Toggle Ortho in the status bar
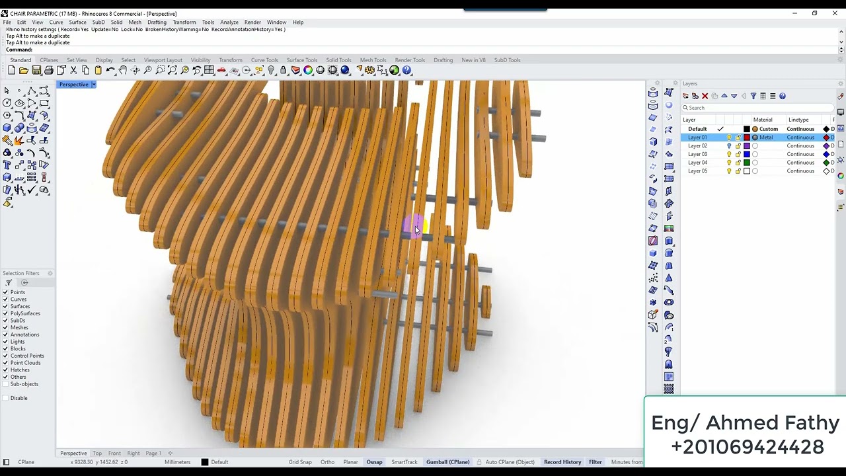 point(327,462)
